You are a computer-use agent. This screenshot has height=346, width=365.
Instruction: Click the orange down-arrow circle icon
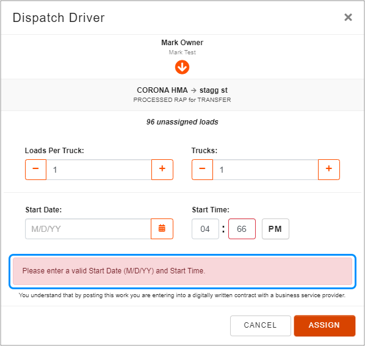tap(182, 67)
